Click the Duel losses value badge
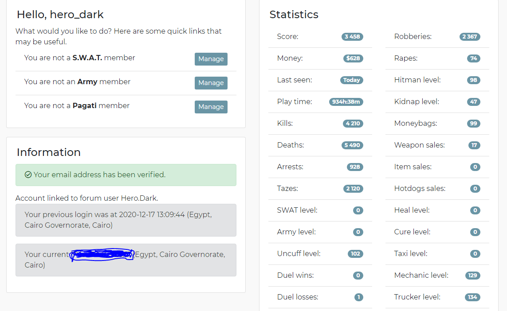Screen dimensions: 507x311 [x=359, y=297]
